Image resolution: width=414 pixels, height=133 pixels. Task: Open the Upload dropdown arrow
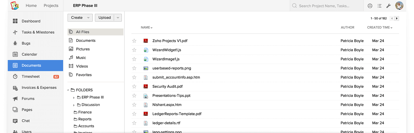pyautogui.click(x=118, y=18)
